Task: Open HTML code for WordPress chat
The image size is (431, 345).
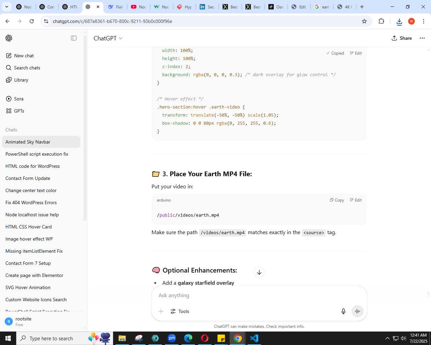Action: pos(41,166)
